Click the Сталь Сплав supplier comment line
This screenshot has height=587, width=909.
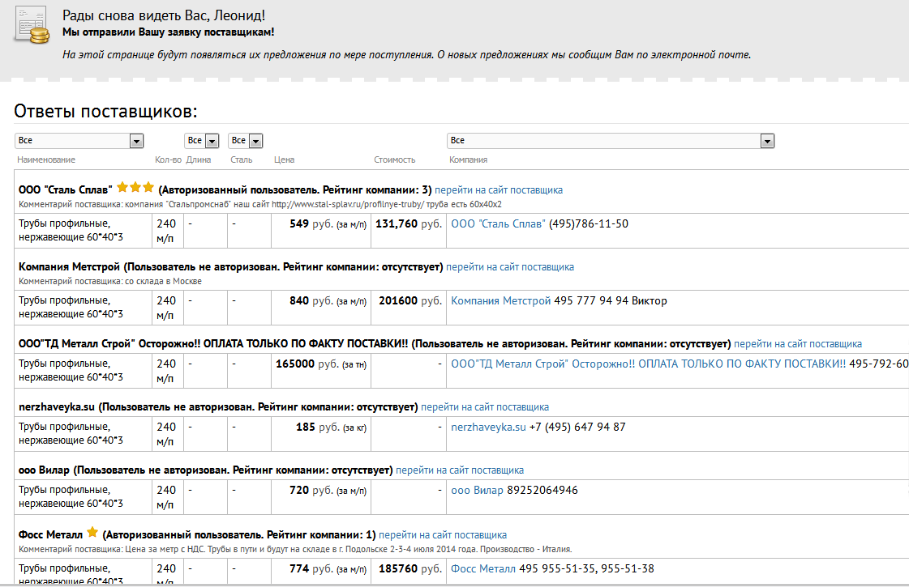(x=260, y=204)
